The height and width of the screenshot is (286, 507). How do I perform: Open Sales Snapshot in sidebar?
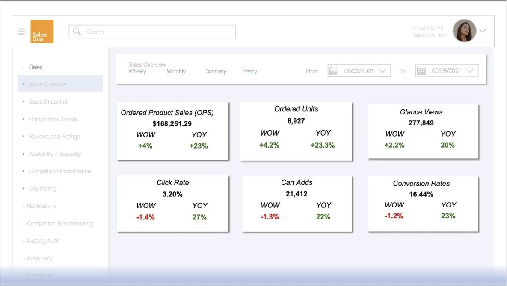point(48,102)
